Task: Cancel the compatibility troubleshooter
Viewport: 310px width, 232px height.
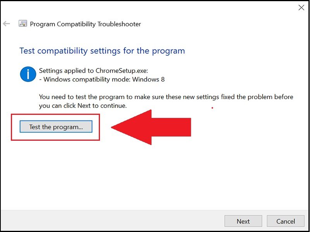Action: tap(286, 221)
